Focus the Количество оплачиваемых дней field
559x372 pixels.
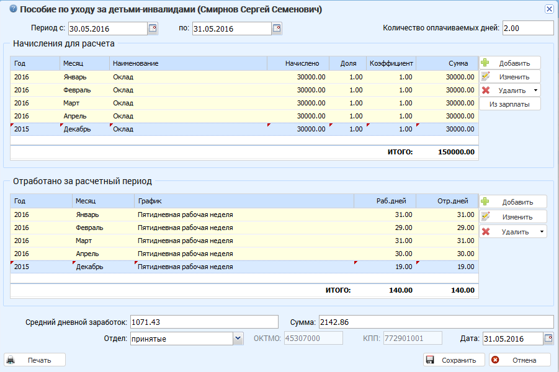528,28
